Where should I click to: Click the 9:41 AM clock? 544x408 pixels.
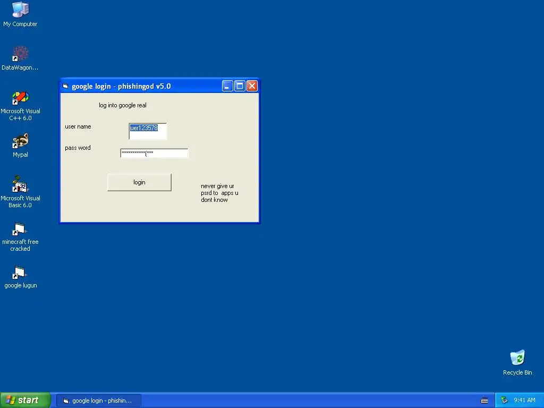524,400
